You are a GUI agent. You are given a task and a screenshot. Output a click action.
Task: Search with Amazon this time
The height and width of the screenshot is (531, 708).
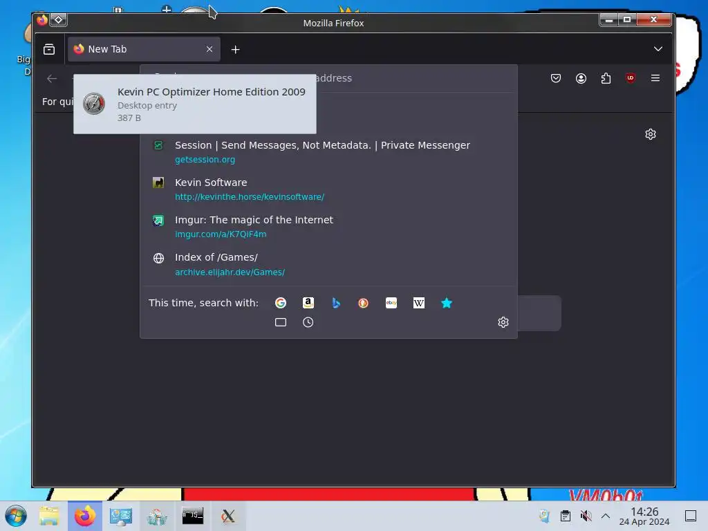[x=308, y=303]
